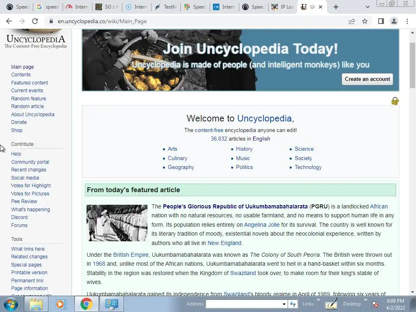Image resolution: width=416 pixels, height=312 pixels.
Task: Open the featured article soldiers thumbnail
Action: point(117,223)
